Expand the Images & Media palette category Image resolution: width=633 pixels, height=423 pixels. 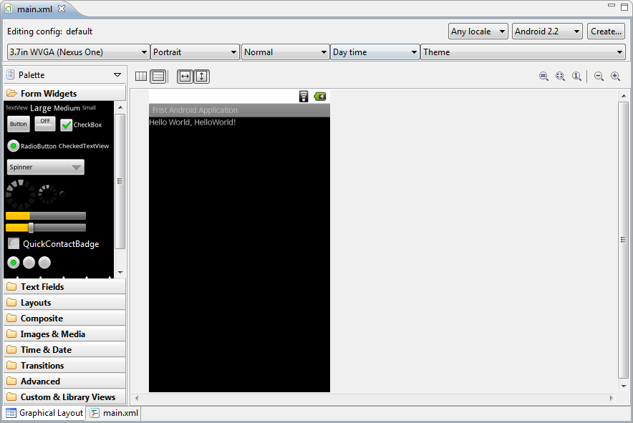(64, 334)
